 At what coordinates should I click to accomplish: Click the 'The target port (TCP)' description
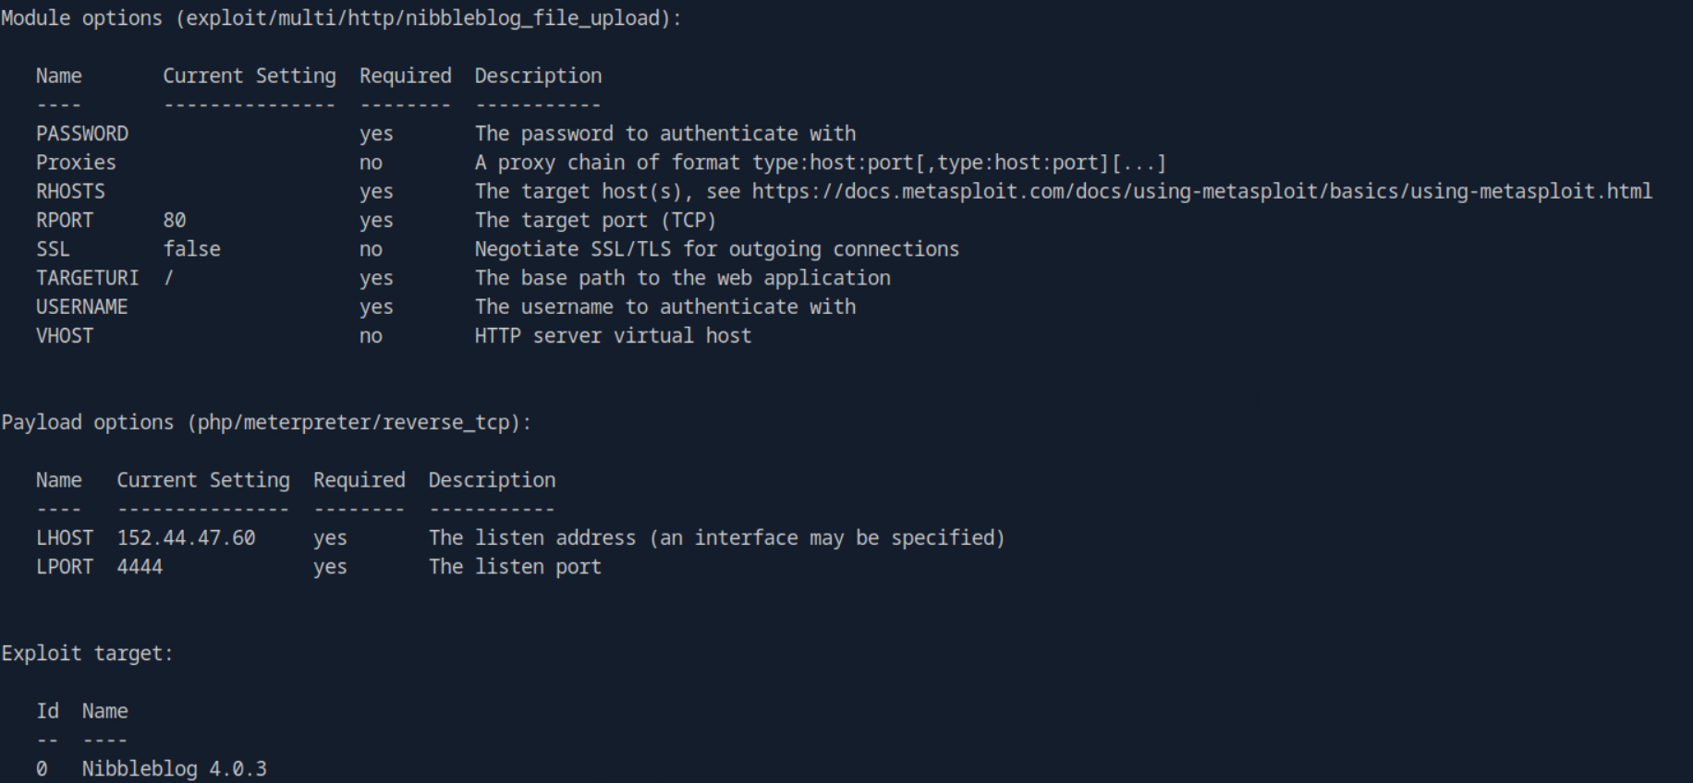pos(595,220)
